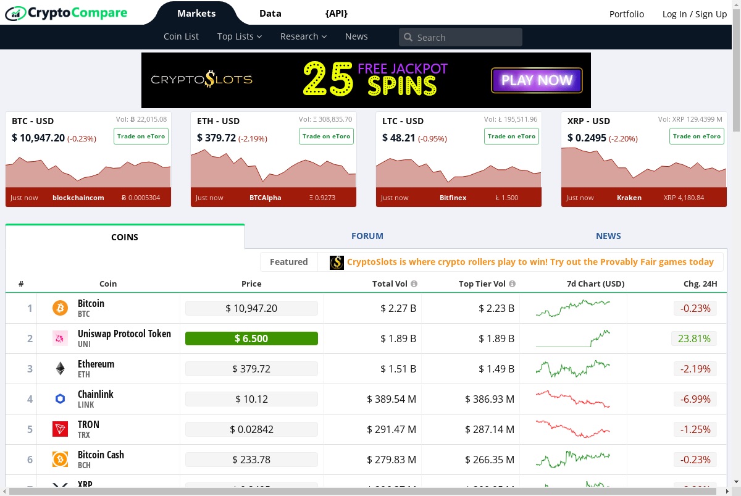The image size is (741, 496).
Task: Open the CryptoCompare logo home link
Action: (x=66, y=12)
